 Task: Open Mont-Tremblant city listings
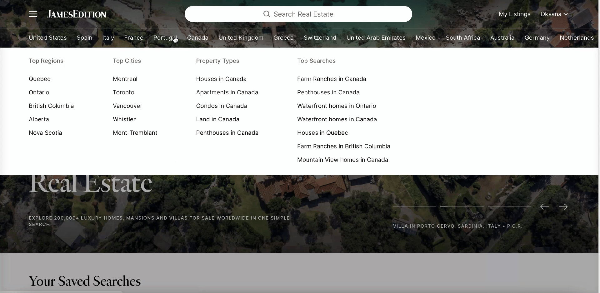pyautogui.click(x=135, y=133)
